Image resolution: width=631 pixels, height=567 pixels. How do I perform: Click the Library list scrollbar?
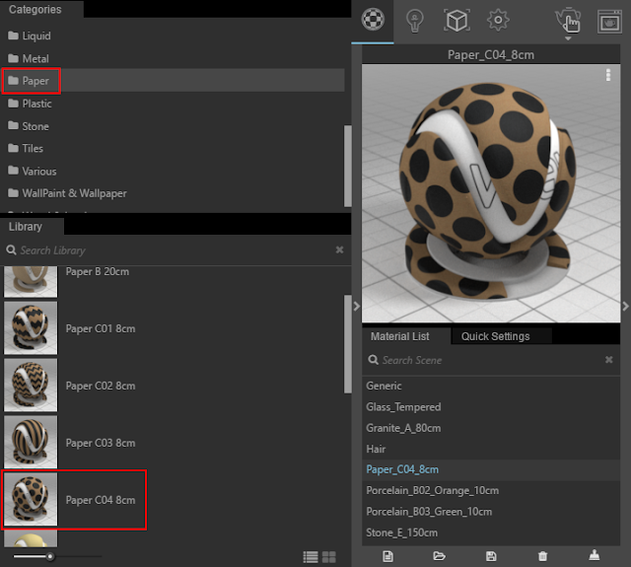(348, 344)
